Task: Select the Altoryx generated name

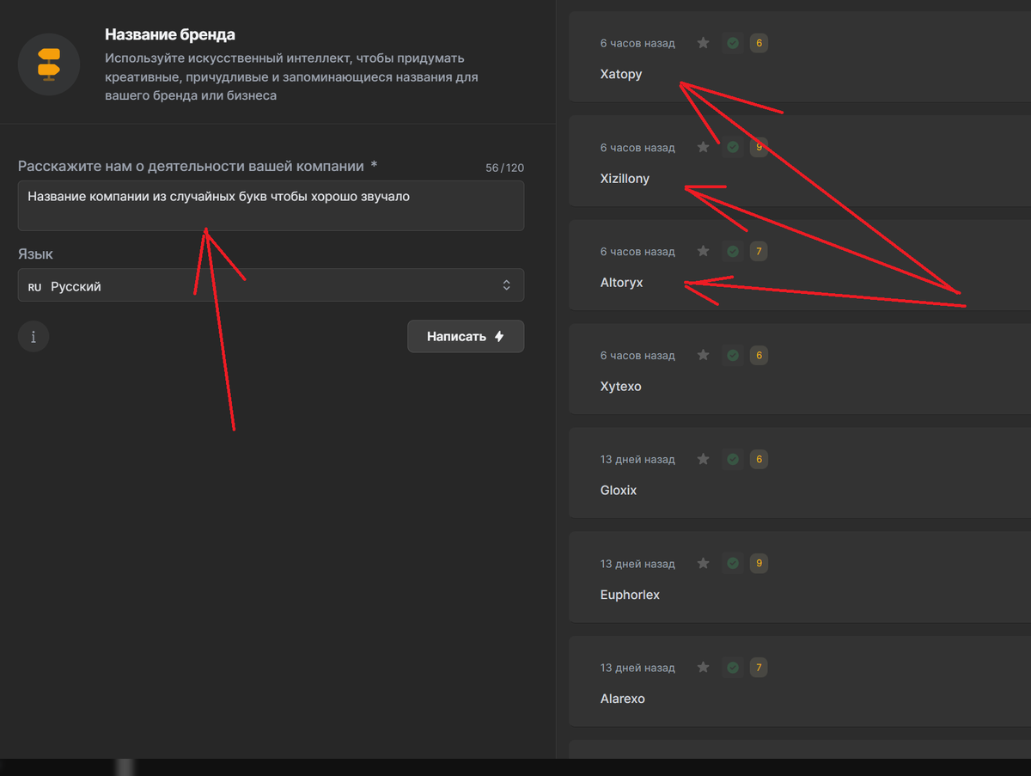Action: coord(621,282)
